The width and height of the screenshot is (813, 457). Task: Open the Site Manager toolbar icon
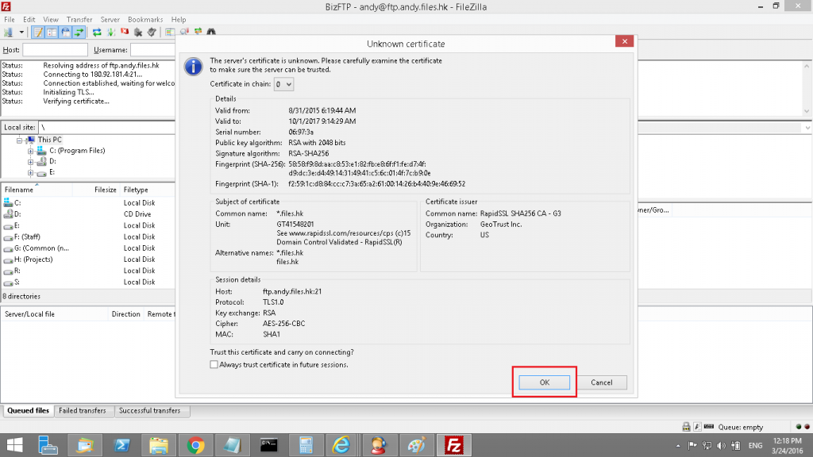pos(8,32)
